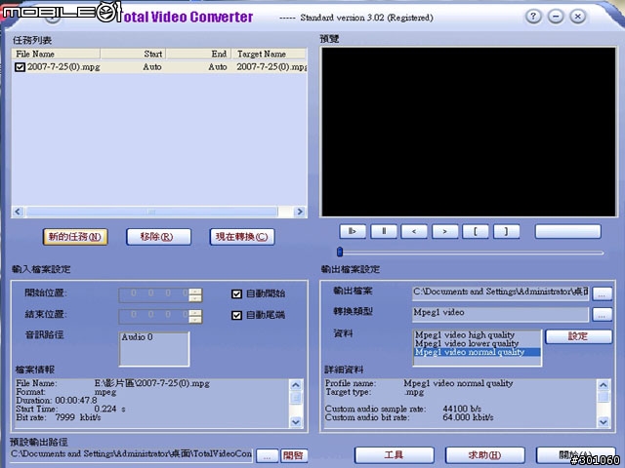This screenshot has width=625, height=468.
Task: Click the blank button beside the bracket controls
Action: pyautogui.click(x=567, y=231)
